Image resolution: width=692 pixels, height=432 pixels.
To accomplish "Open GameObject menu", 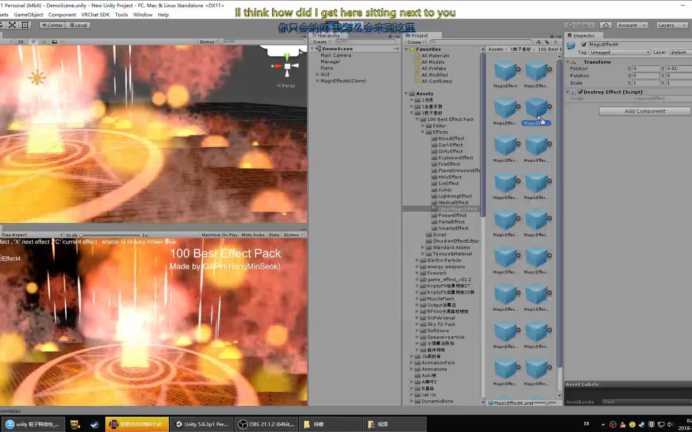I will coord(28,15).
